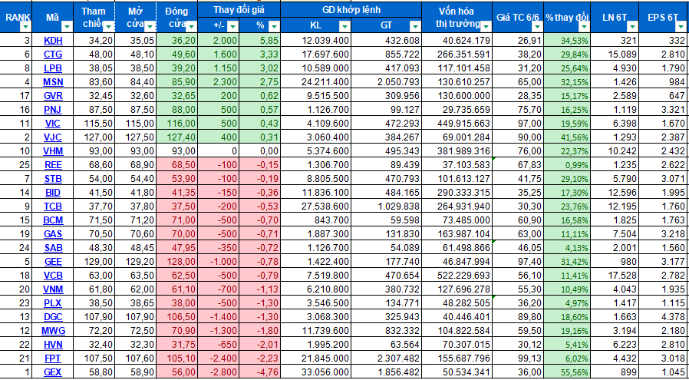Open the REE stock link
Viewport: 689px width, 380px height.
coord(53,165)
